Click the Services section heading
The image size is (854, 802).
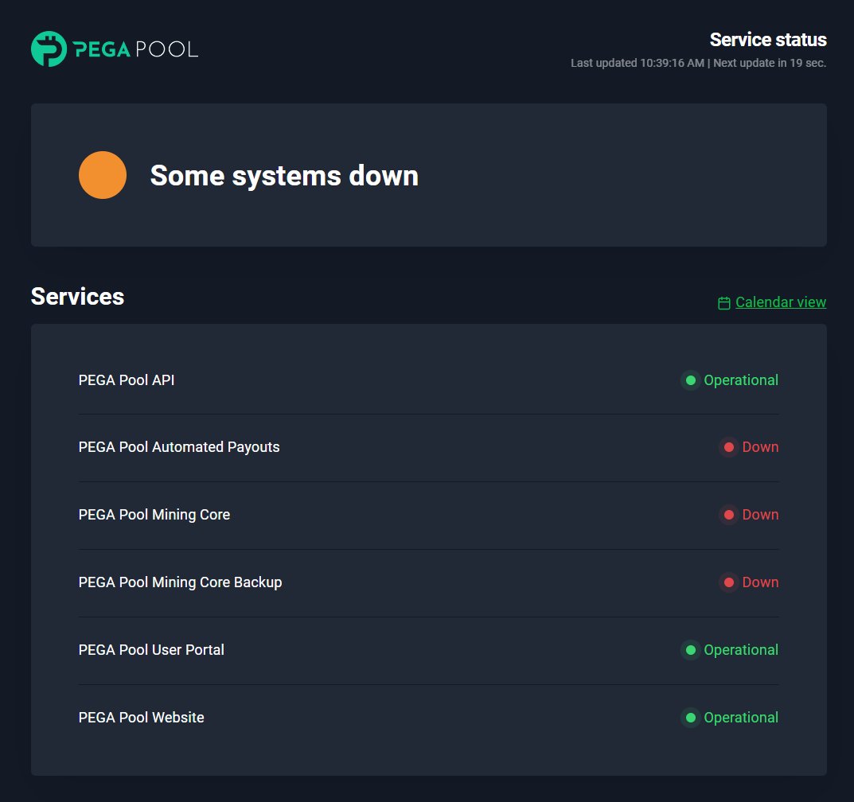point(77,297)
